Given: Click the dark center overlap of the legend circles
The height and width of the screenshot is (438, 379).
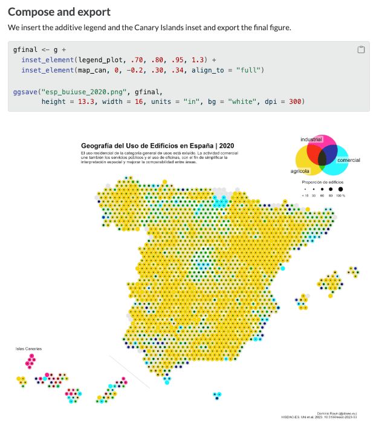Looking at the screenshot, I should point(322,158).
